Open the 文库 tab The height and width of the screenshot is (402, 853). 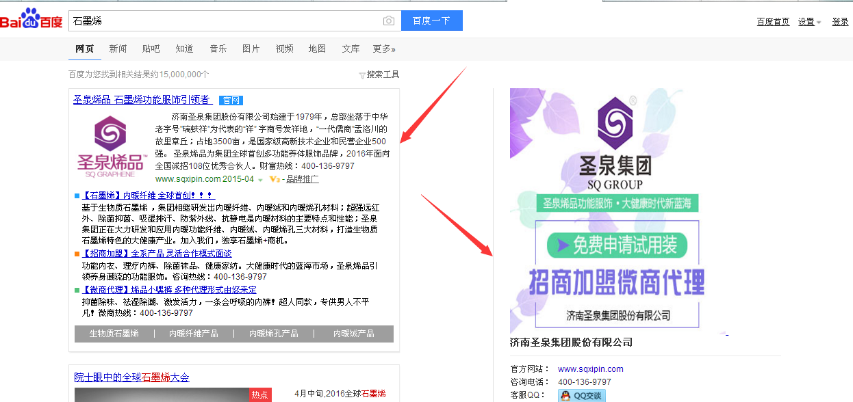click(351, 49)
